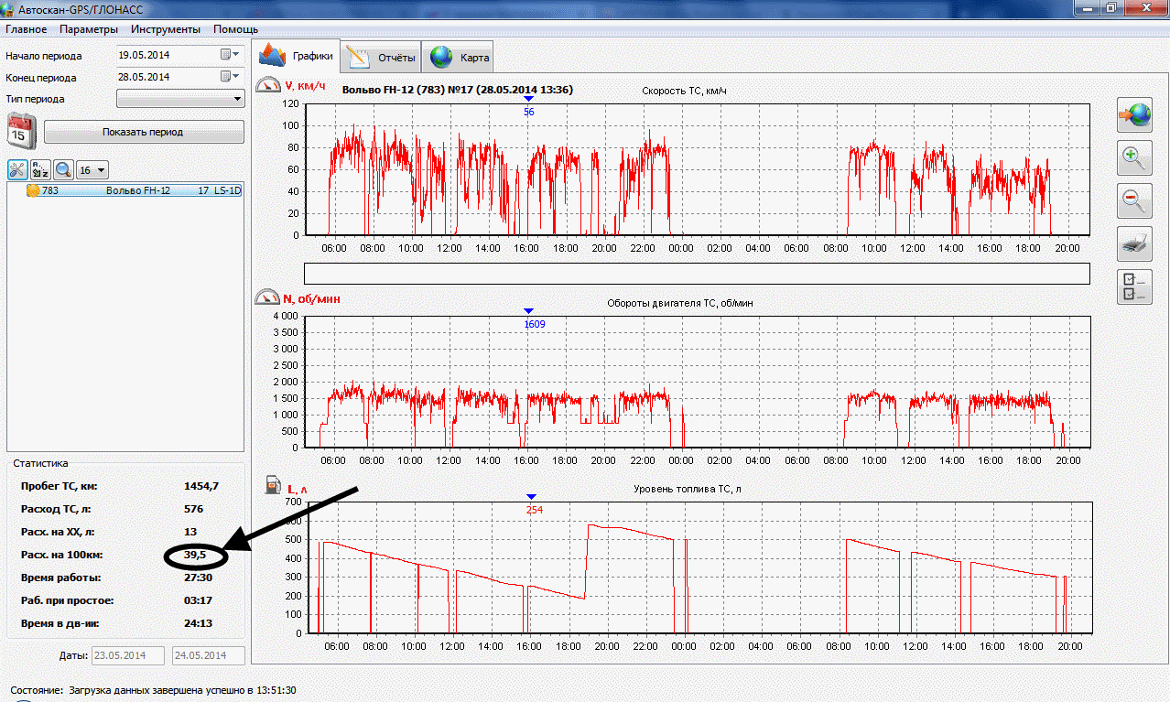1170x702 pixels.
Task: Click the wrench settings tool icon
Action: click(x=17, y=169)
